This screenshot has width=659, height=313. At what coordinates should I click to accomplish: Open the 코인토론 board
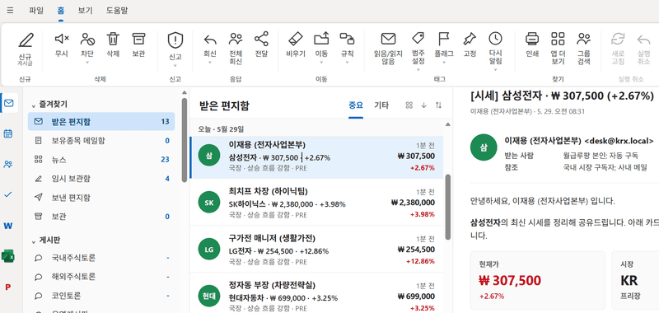pyautogui.click(x=101, y=296)
